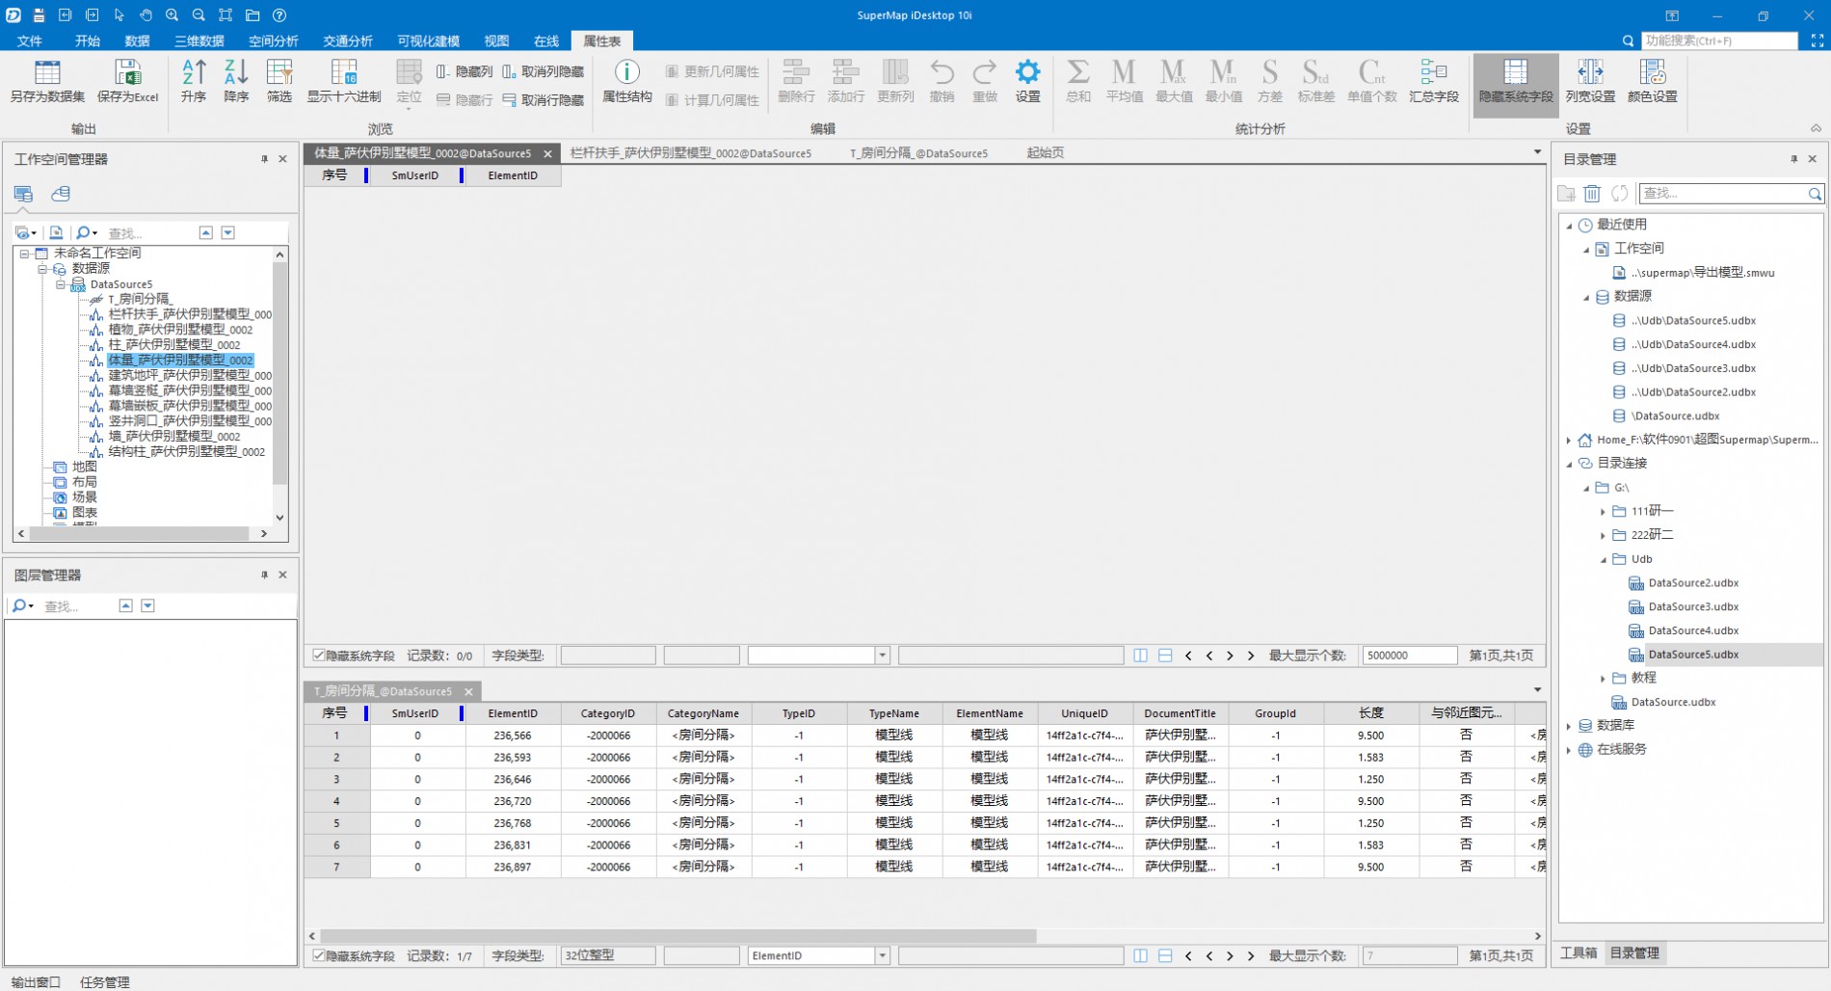Viewport: 1831px width, 991px height.
Task: Click 查找 field in 目录管理 panel
Action: [1722, 194]
